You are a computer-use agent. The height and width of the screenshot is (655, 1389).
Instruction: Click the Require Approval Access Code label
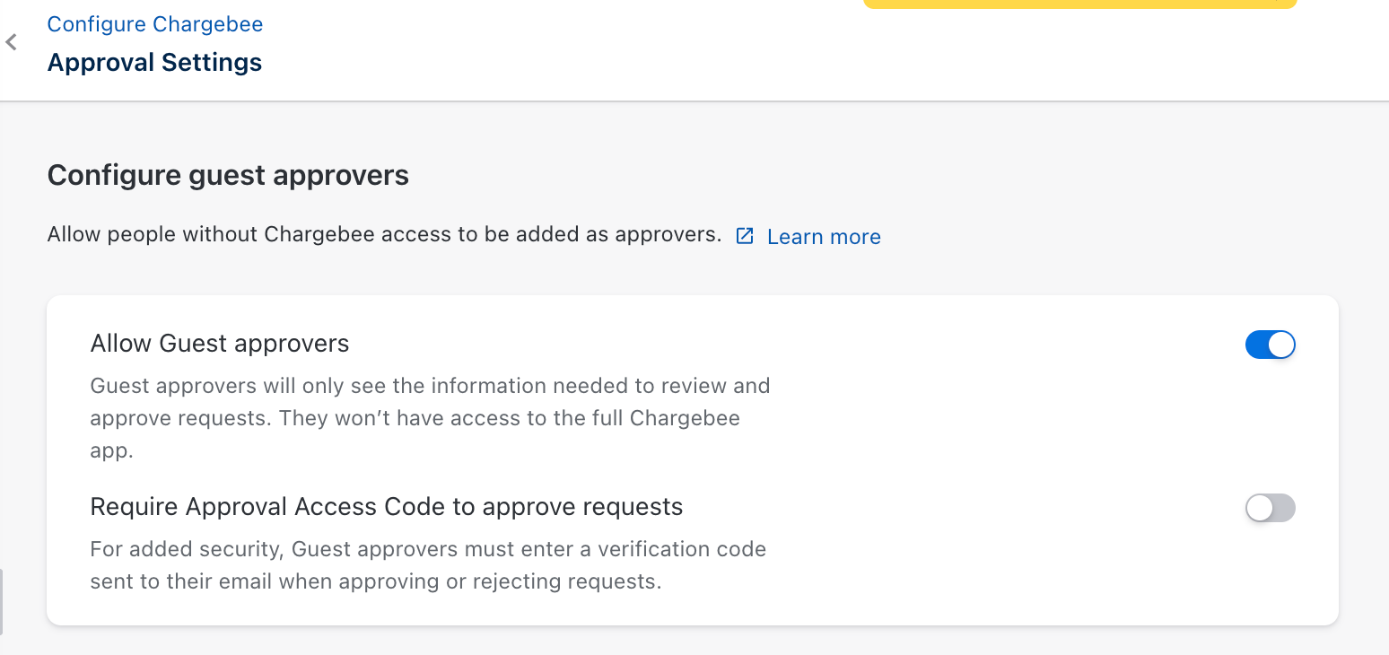coord(386,507)
